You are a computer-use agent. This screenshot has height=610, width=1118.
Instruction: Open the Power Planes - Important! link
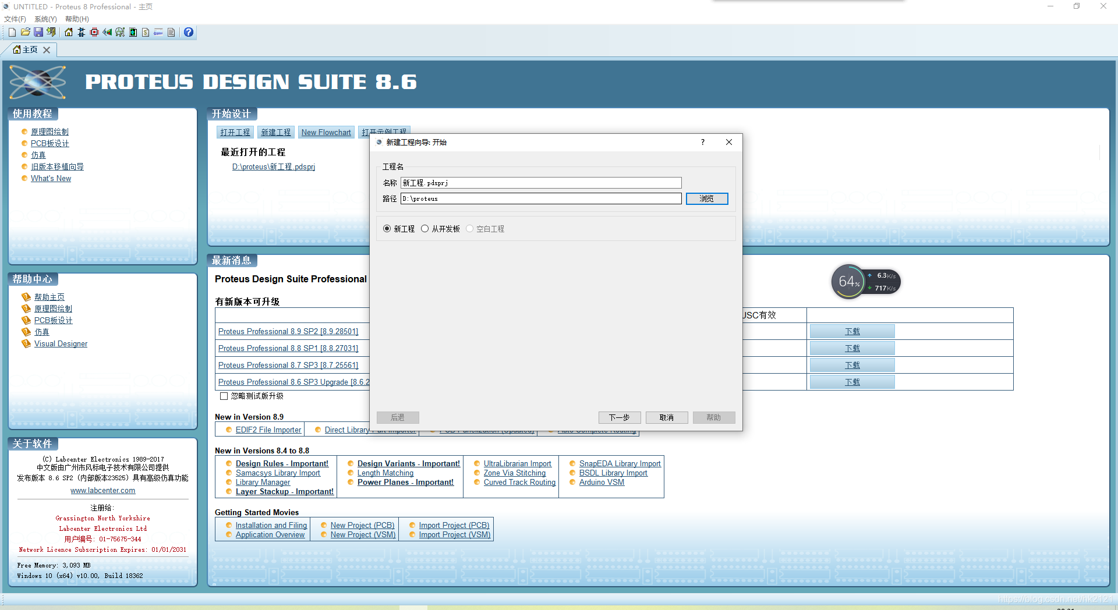[405, 483]
